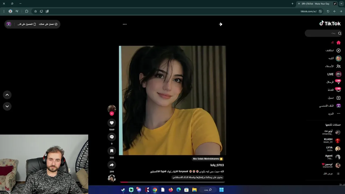Open the For You home tab
The width and height of the screenshot is (345, 194).
click(x=336, y=43)
